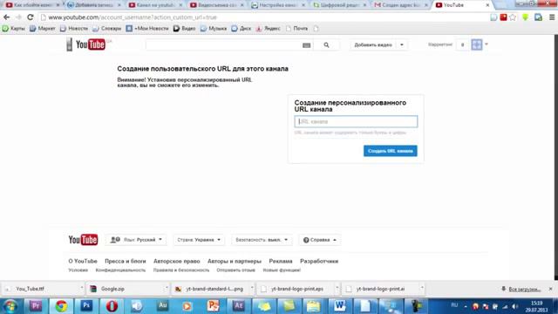Open the 'Авторы и партнеры' footer link

(x=235, y=262)
